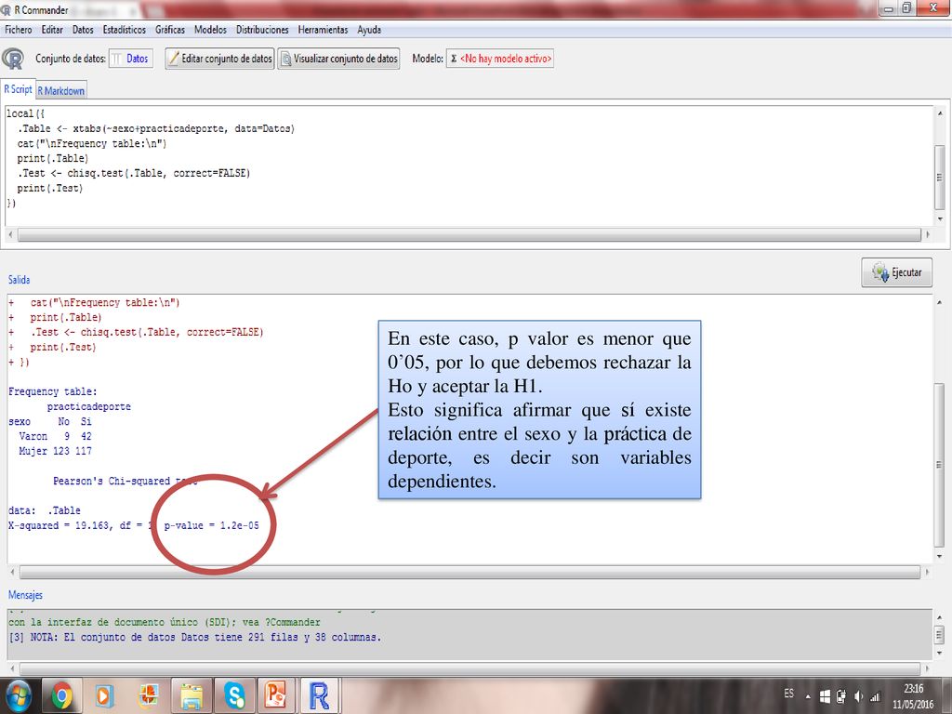Click the Salida output vertical scrollbar thumb
Viewport: 952px width, 714px height.
pyautogui.click(x=939, y=463)
